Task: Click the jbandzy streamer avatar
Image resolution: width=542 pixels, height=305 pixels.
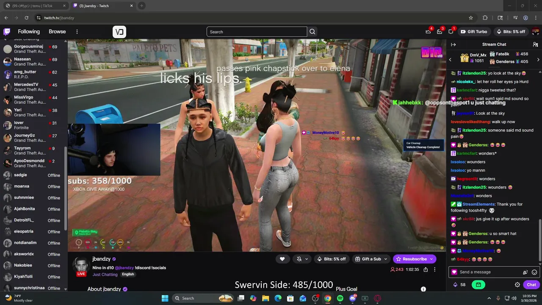Action: click(x=80, y=266)
